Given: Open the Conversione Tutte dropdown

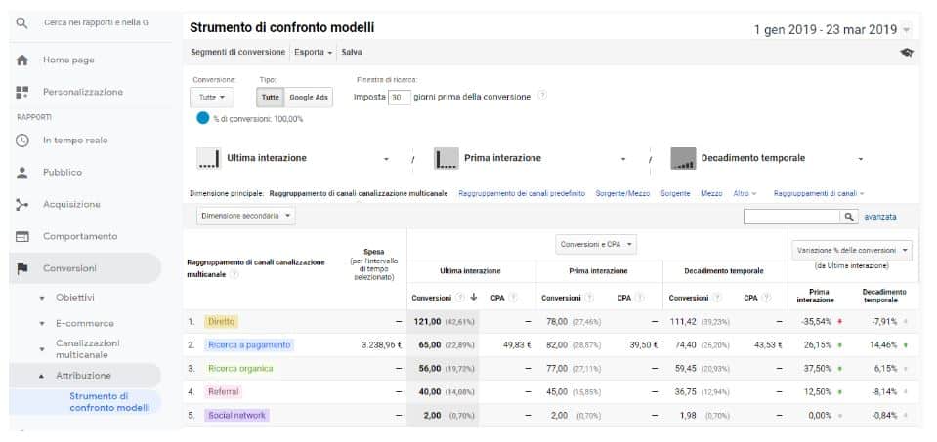Looking at the screenshot, I should pyautogui.click(x=212, y=98).
